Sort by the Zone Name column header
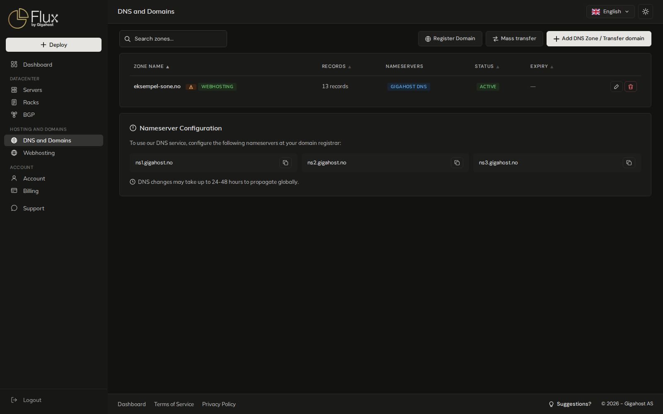Image resolution: width=663 pixels, height=414 pixels. click(x=151, y=66)
